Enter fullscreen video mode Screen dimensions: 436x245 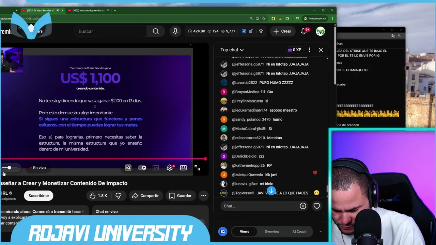pyautogui.click(x=197, y=168)
